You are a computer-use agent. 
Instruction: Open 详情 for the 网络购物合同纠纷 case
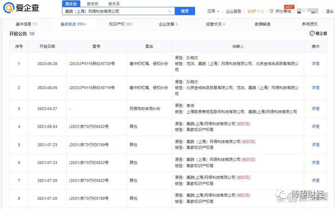coord(315,109)
